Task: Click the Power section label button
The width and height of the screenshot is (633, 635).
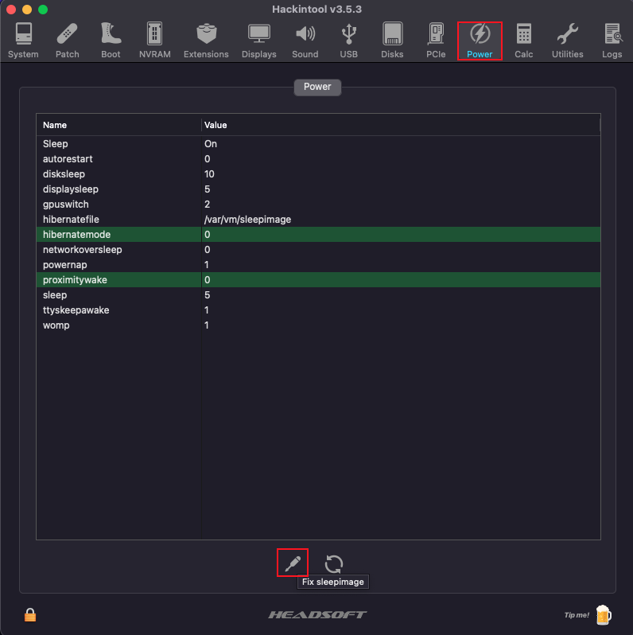Action: 317,87
